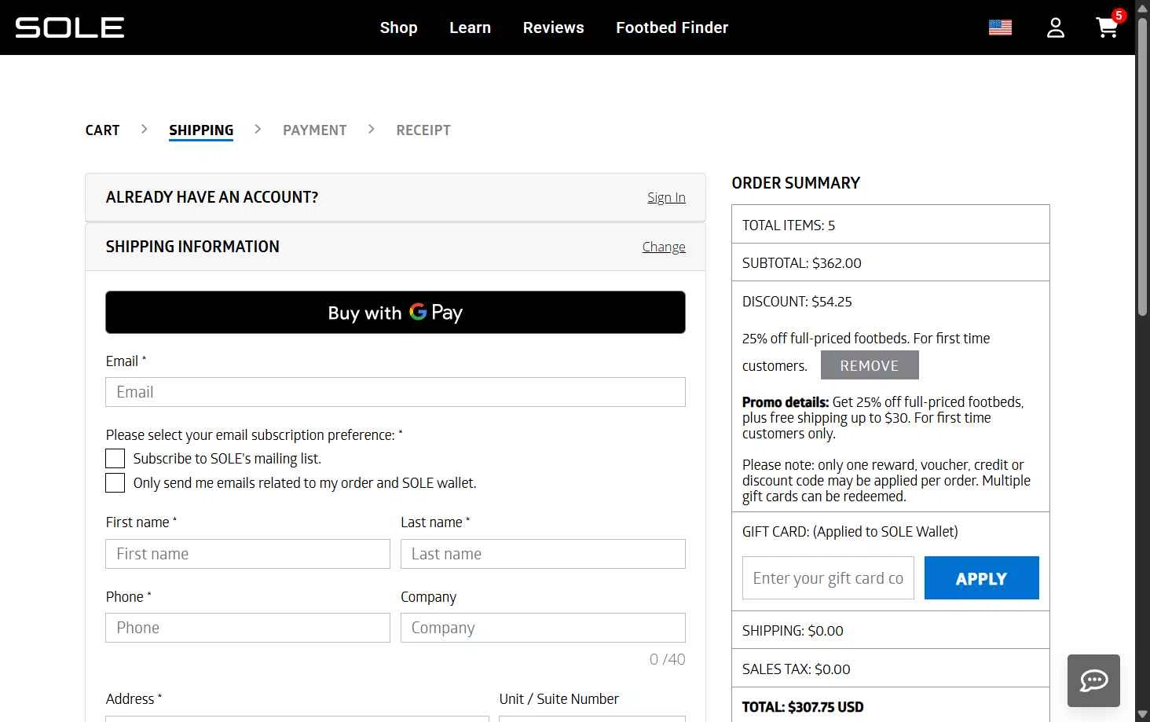
Task: Click the SOLE logo
Action: point(69,27)
